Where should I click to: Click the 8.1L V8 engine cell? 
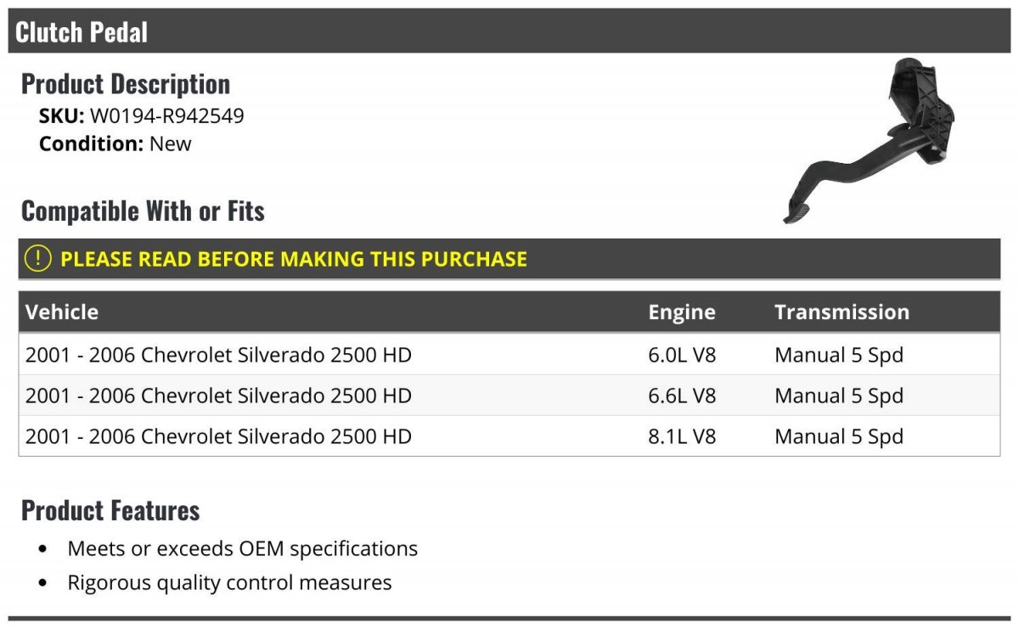coord(682,436)
